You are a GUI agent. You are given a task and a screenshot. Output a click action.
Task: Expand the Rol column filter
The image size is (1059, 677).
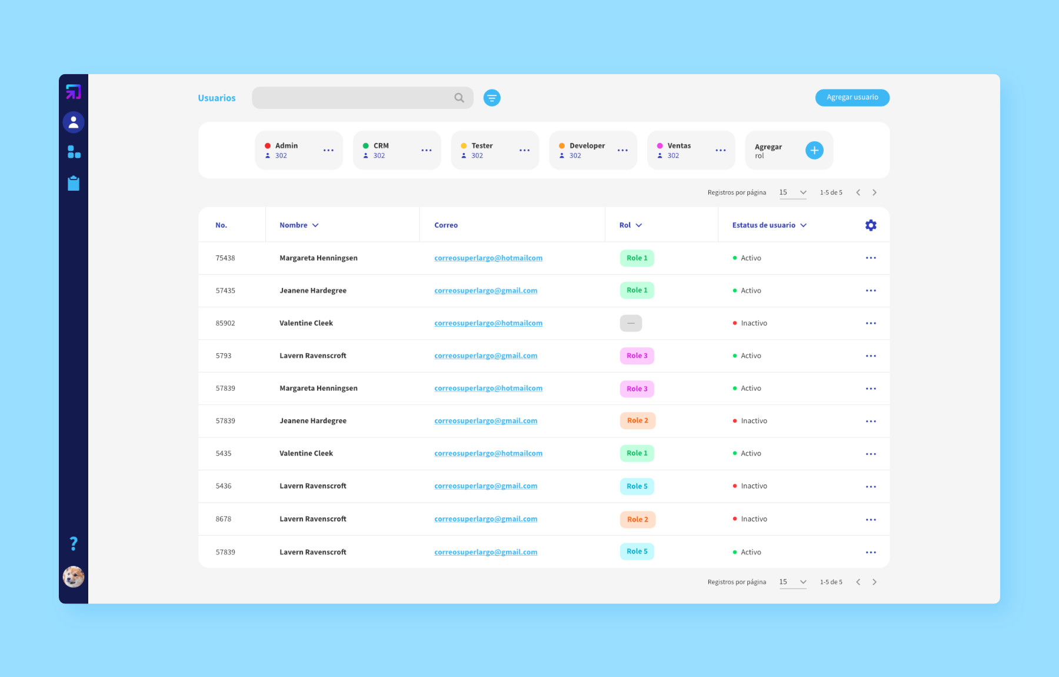click(x=639, y=225)
